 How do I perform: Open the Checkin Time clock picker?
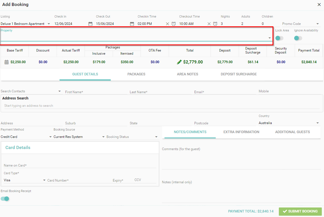pyautogui.click(x=174, y=24)
